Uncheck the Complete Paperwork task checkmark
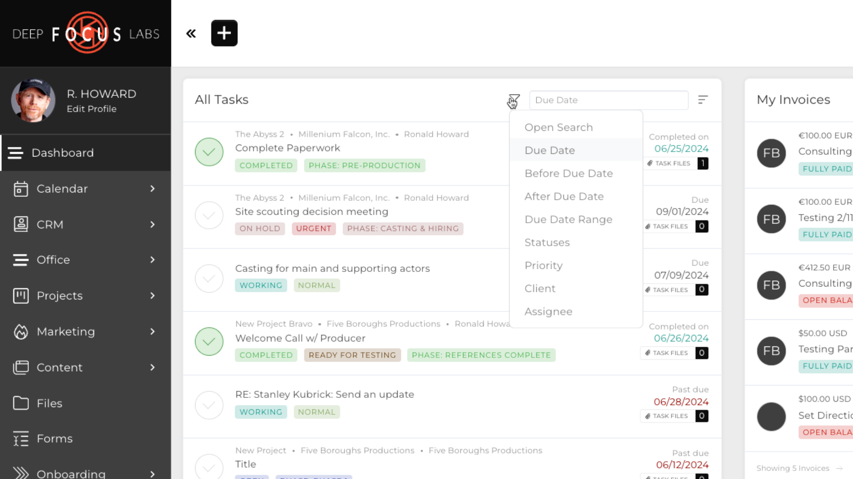The height and width of the screenshot is (479, 853). (x=209, y=152)
